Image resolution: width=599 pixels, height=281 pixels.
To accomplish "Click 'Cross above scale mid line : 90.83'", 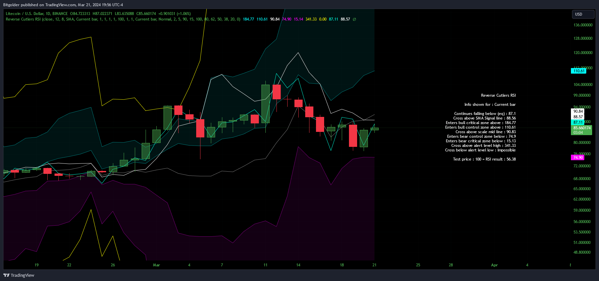I will tap(486, 132).
